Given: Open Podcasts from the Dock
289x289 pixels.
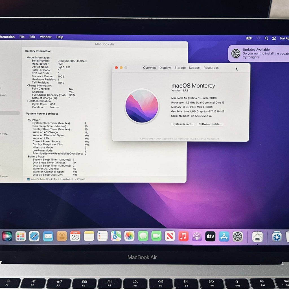Looking at the screenshot, I should coord(197,236).
